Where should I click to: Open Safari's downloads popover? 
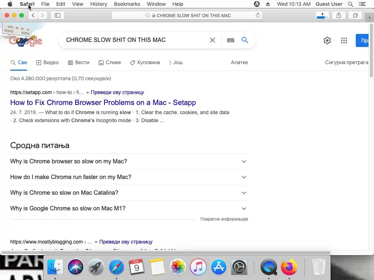click(x=322, y=15)
